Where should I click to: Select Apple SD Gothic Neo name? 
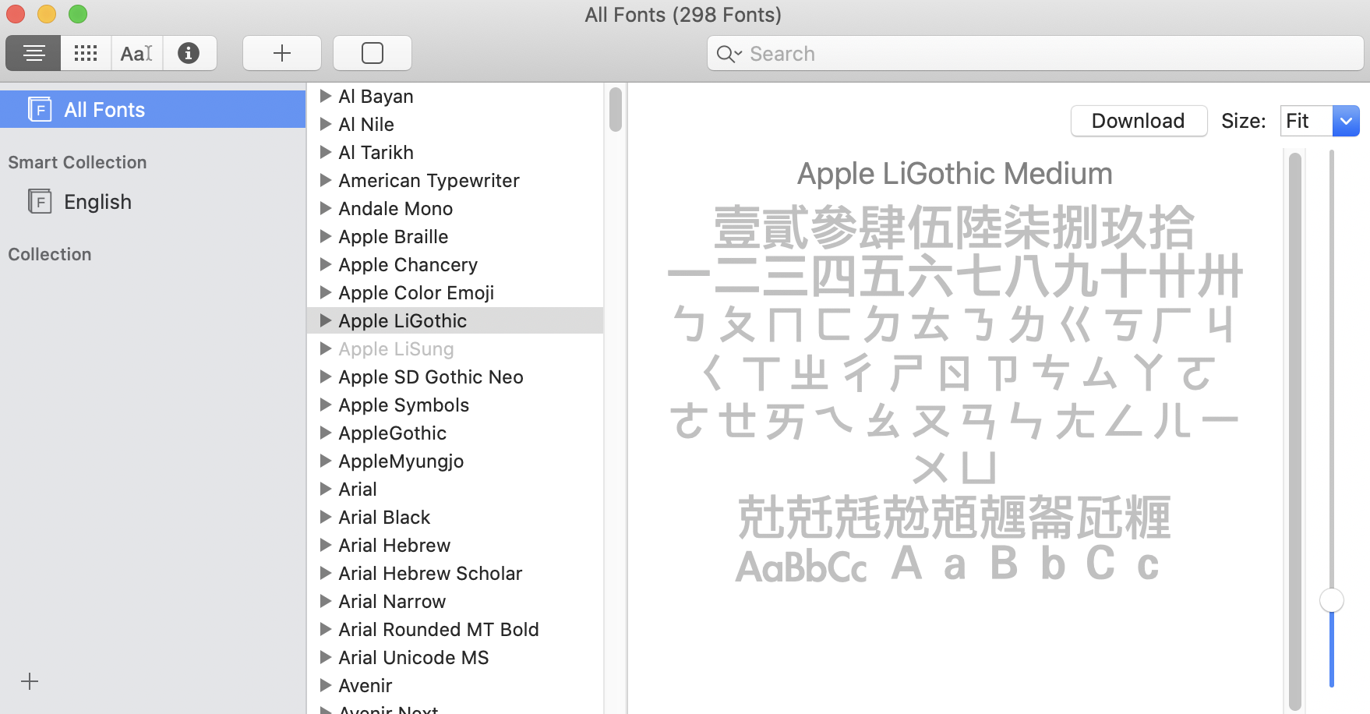pos(431,376)
